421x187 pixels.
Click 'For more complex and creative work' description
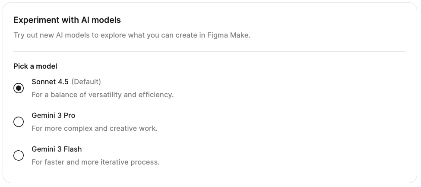95,128
